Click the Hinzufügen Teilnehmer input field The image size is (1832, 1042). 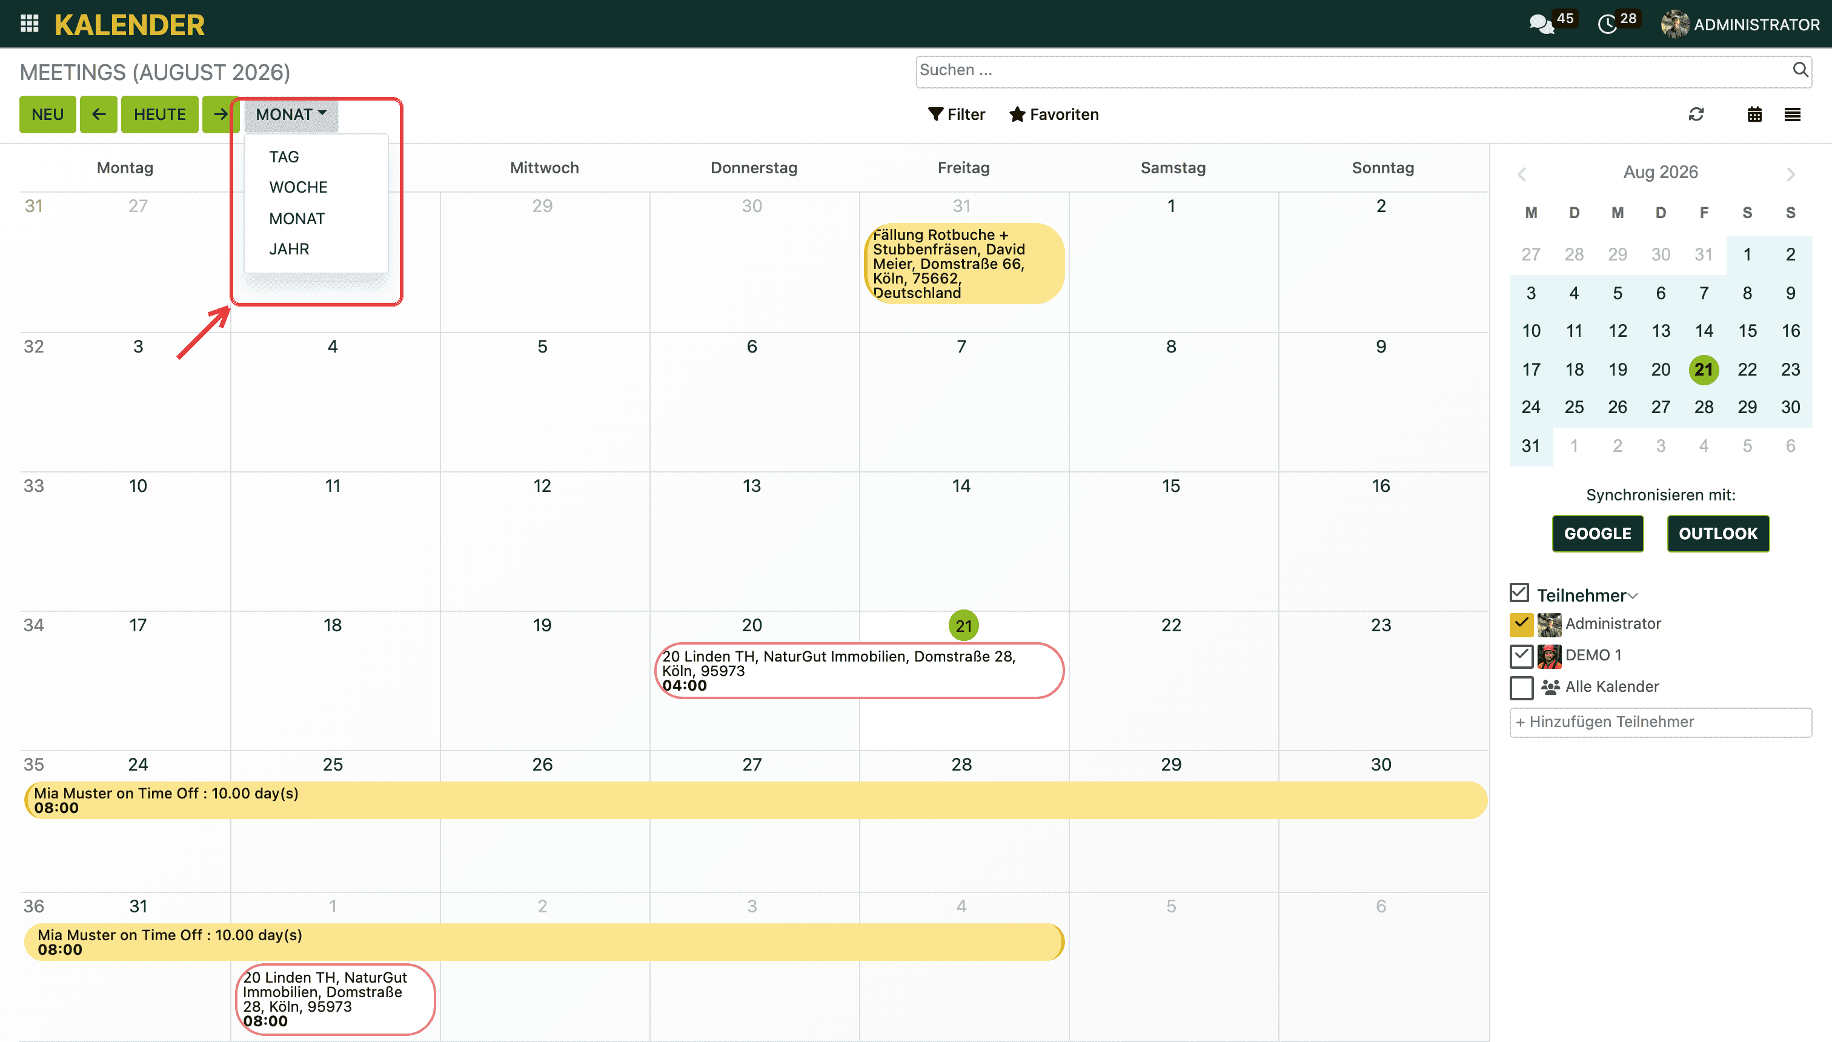[1660, 722]
